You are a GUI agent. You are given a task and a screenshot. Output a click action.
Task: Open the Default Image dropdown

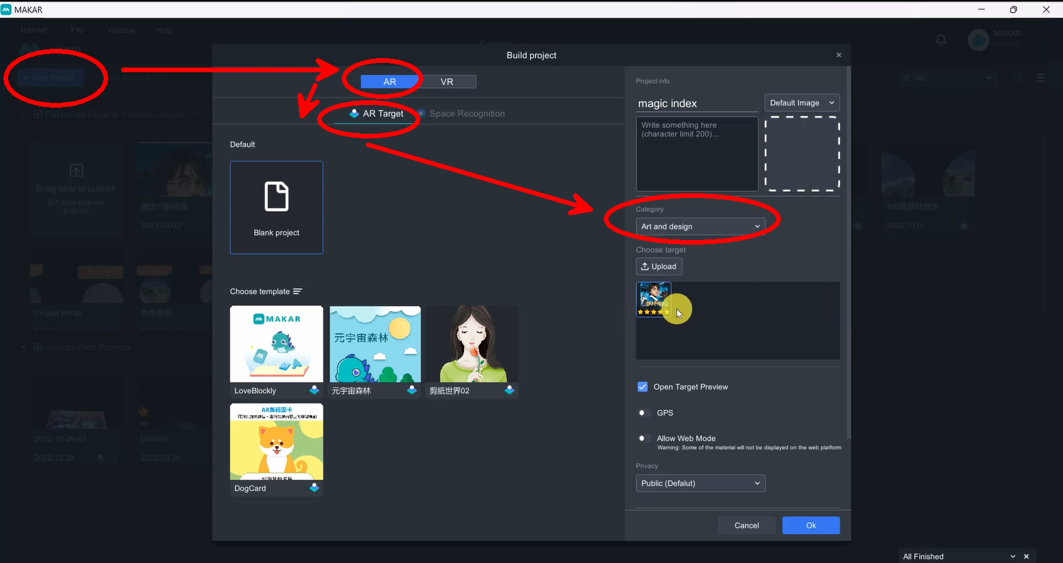802,103
